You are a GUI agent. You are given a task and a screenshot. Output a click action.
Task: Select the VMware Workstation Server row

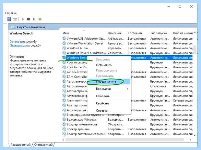tap(127, 43)
